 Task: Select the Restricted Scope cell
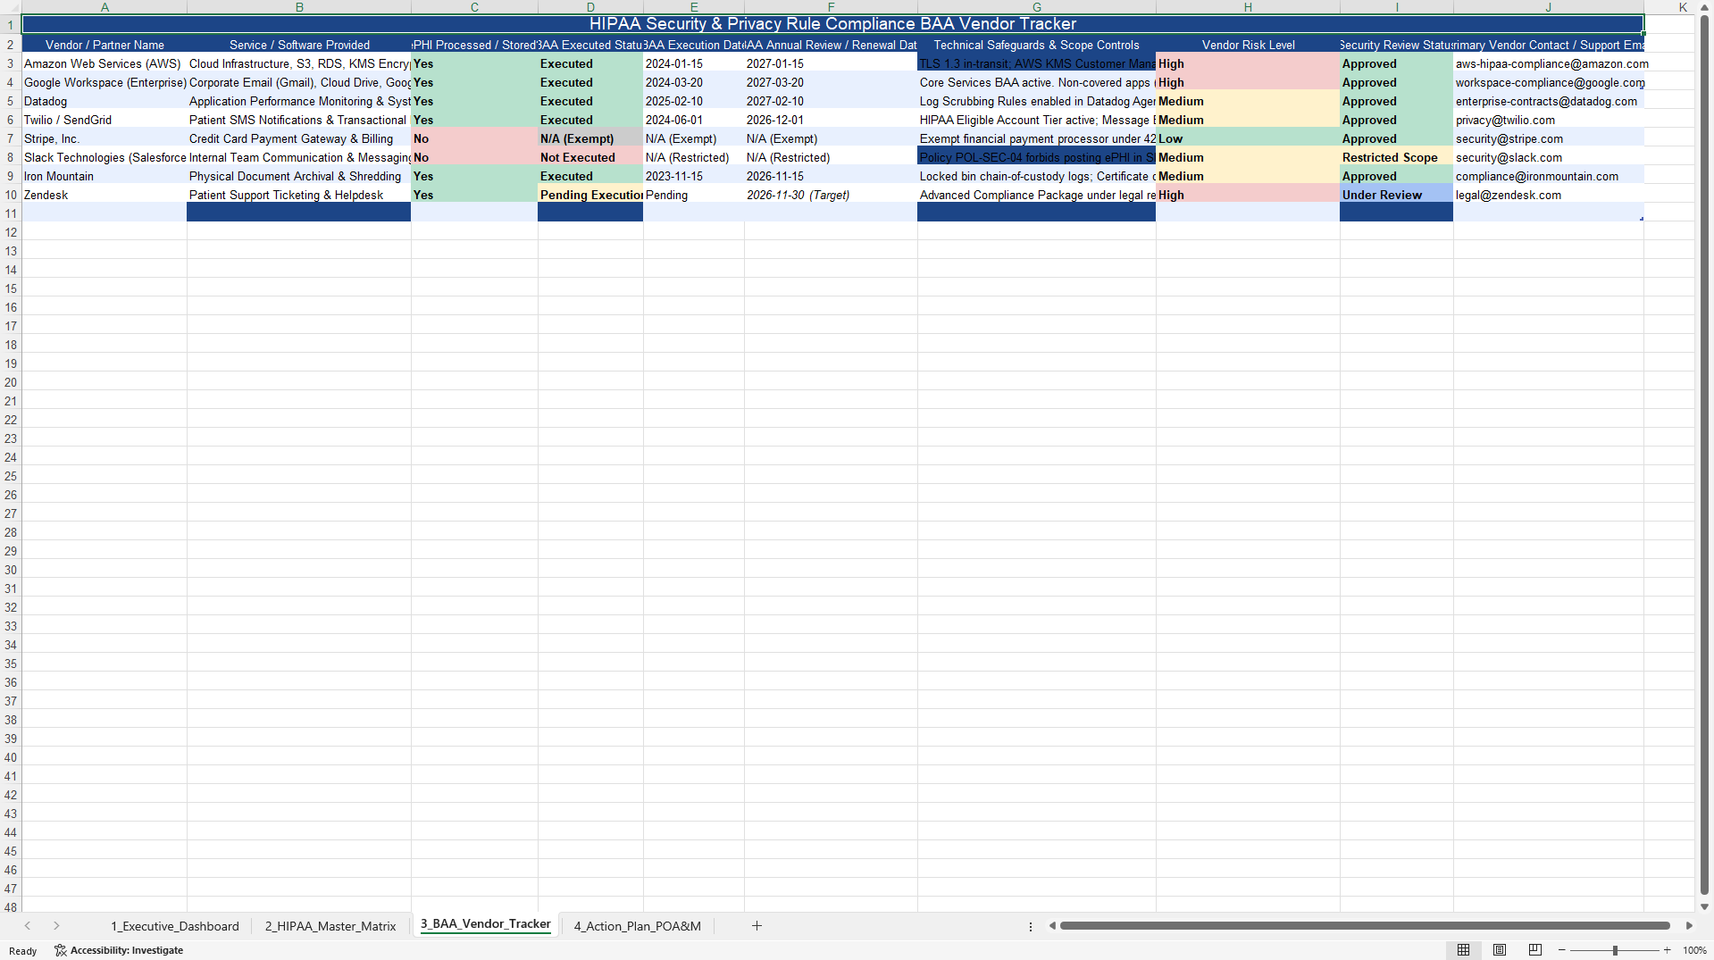click(x=1396, y=157)
